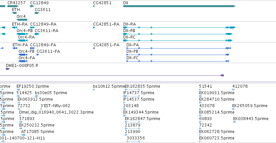Select the Dll-RA transcript line
This screenshot has height=143, width=276.
pos(179,27)
